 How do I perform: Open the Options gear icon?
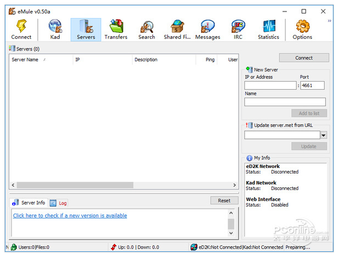point(302,30)
